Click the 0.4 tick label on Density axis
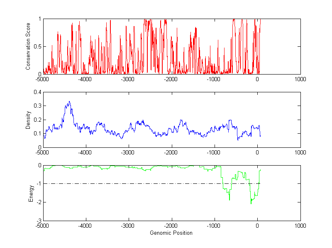Image resolution: width=332 pixels, height=248 pixels. coord(37,92)
